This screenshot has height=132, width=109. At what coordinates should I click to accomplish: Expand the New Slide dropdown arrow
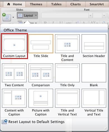(x=13, y=17)
